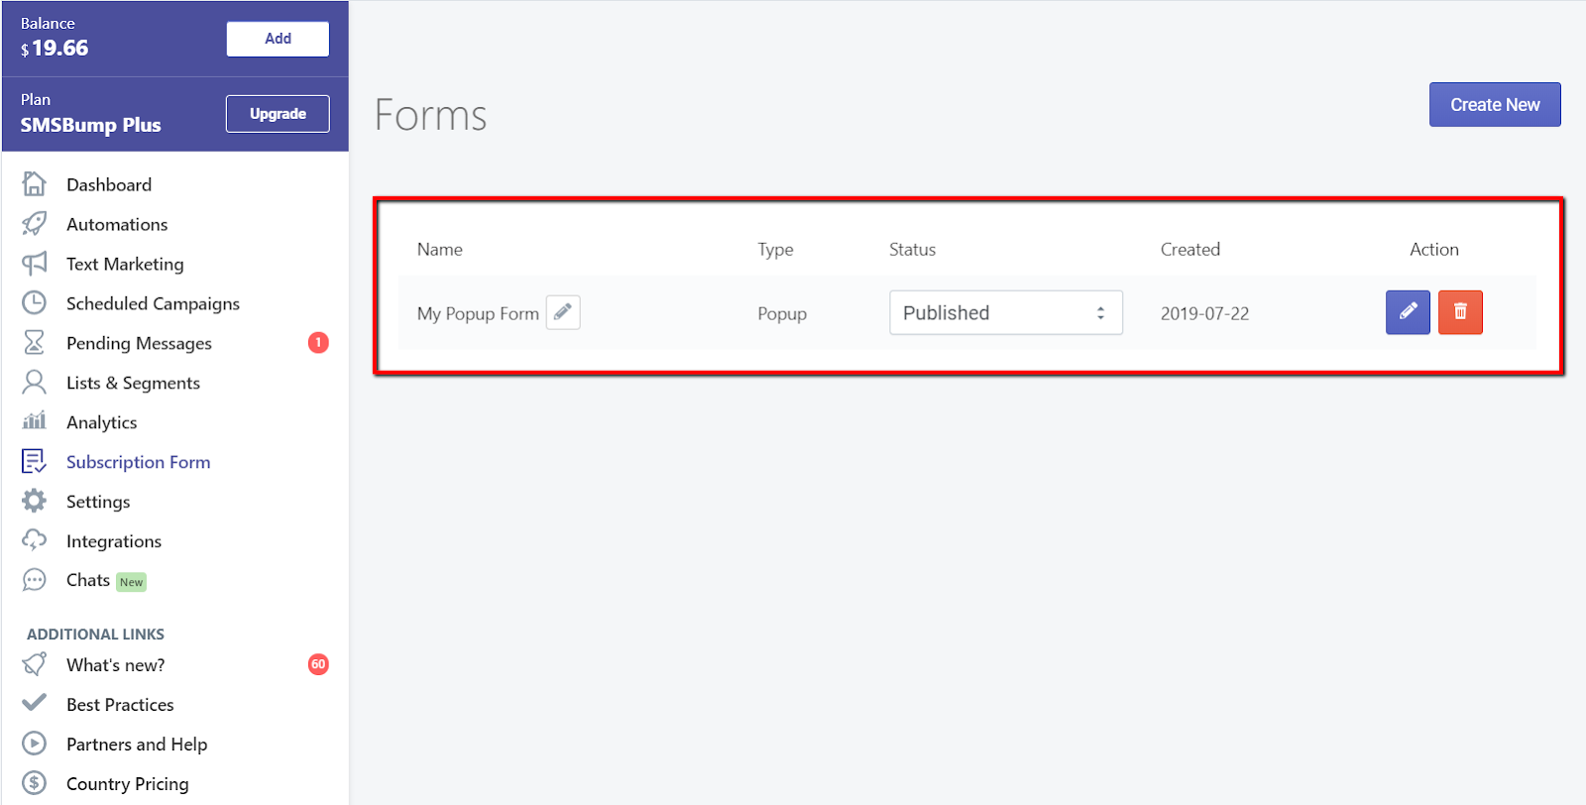Click the Automations rocket icon
Viewport: 1586px width, 805px height.
pos(34,223)
